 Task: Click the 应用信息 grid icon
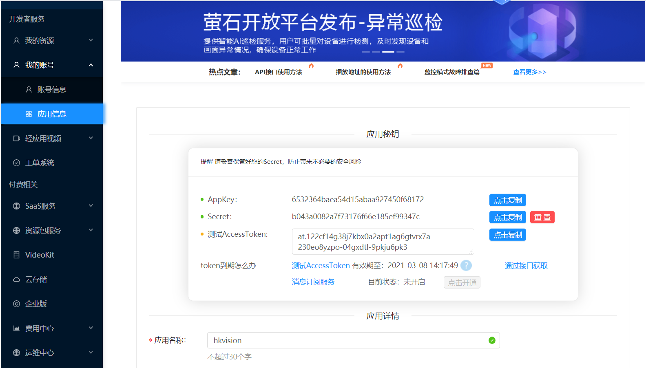click(29, 114)
